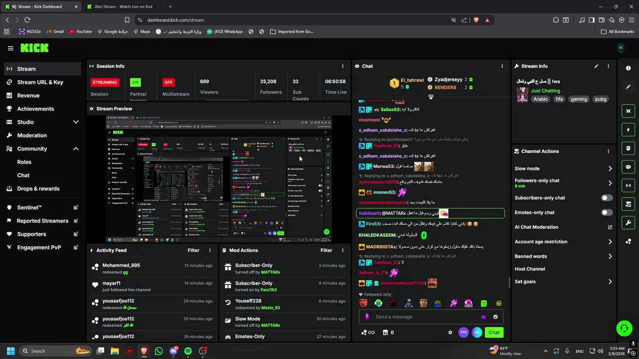Toggle the broadcast signal panel rail button

click(628, 185)
